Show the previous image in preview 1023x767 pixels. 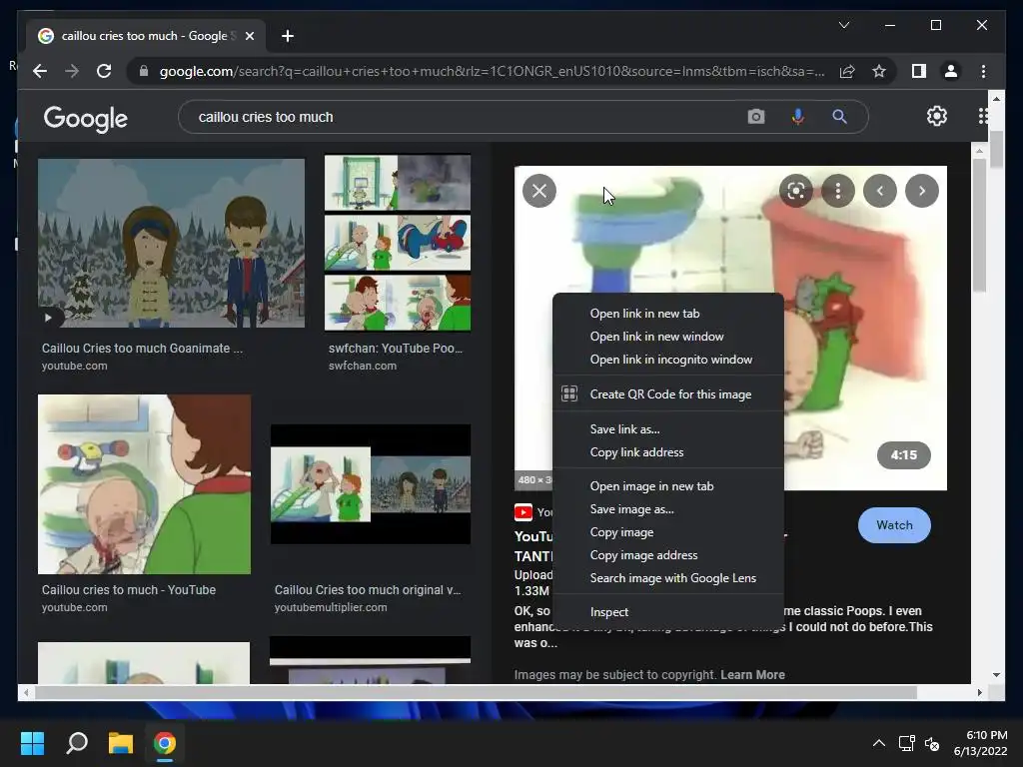click(879, 191)
